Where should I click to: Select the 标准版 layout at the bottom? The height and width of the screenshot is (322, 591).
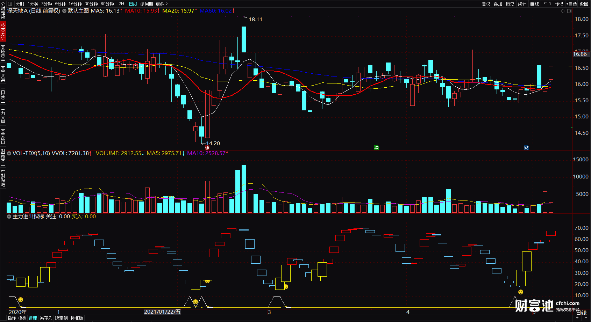point(77,318)
